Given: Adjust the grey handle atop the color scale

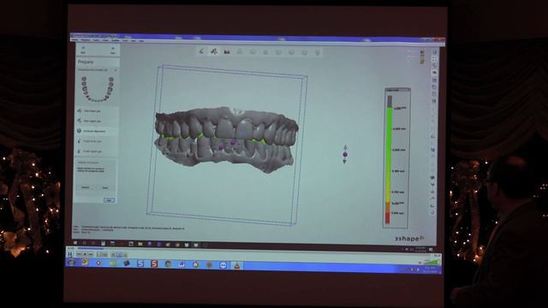Looking at the screenshot, I should click(x=390, y=101).
